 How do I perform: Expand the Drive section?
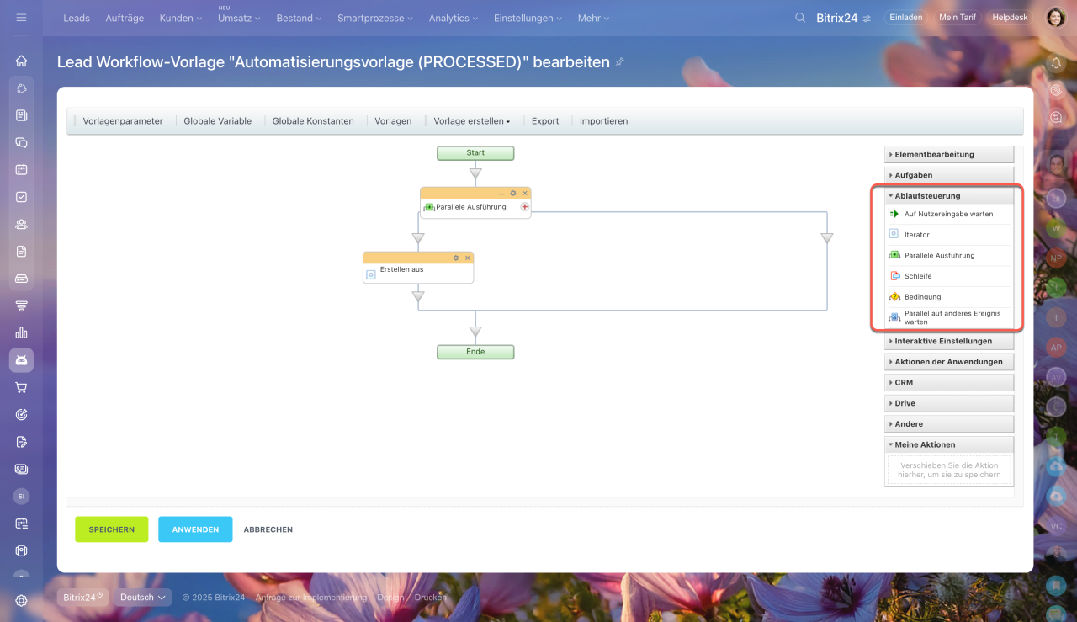click(x=949, y=403)
